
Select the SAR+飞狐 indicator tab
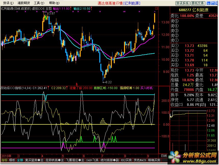click(92, 160)
